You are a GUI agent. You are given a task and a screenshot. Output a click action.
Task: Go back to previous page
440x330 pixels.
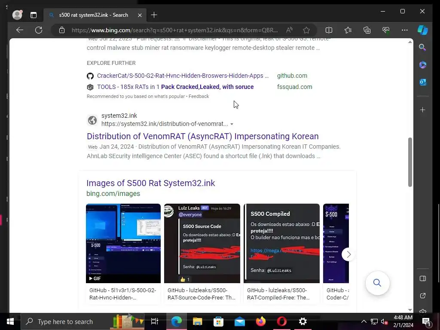click(x=20, y=30)
